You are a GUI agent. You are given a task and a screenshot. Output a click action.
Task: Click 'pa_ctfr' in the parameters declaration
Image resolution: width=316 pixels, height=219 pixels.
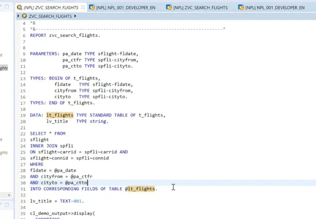click(x=72, y=60)
